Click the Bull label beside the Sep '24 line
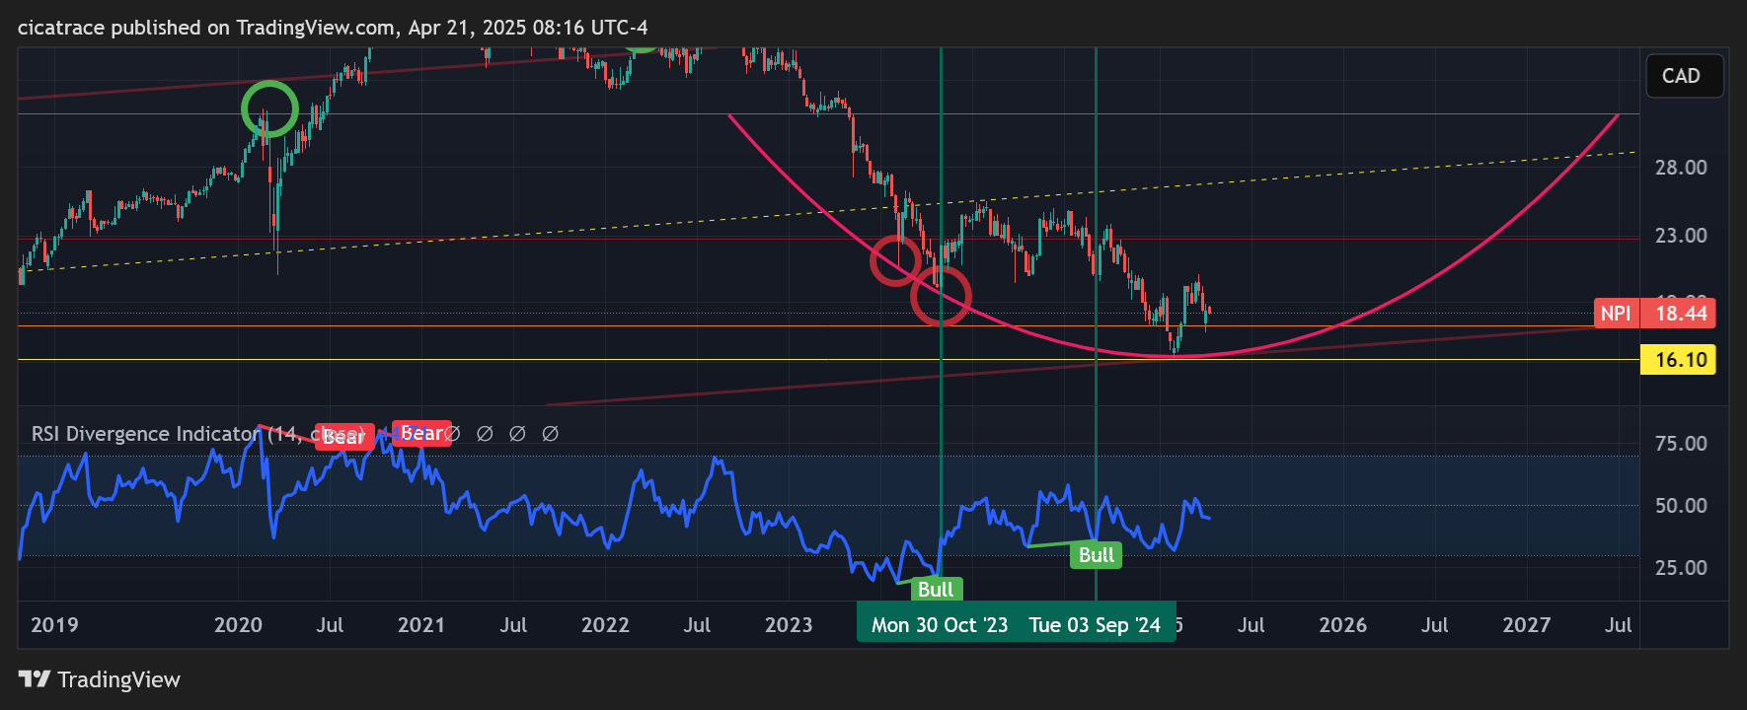The width and height of the screenshot is (1747, 710). pos(1097,555)
